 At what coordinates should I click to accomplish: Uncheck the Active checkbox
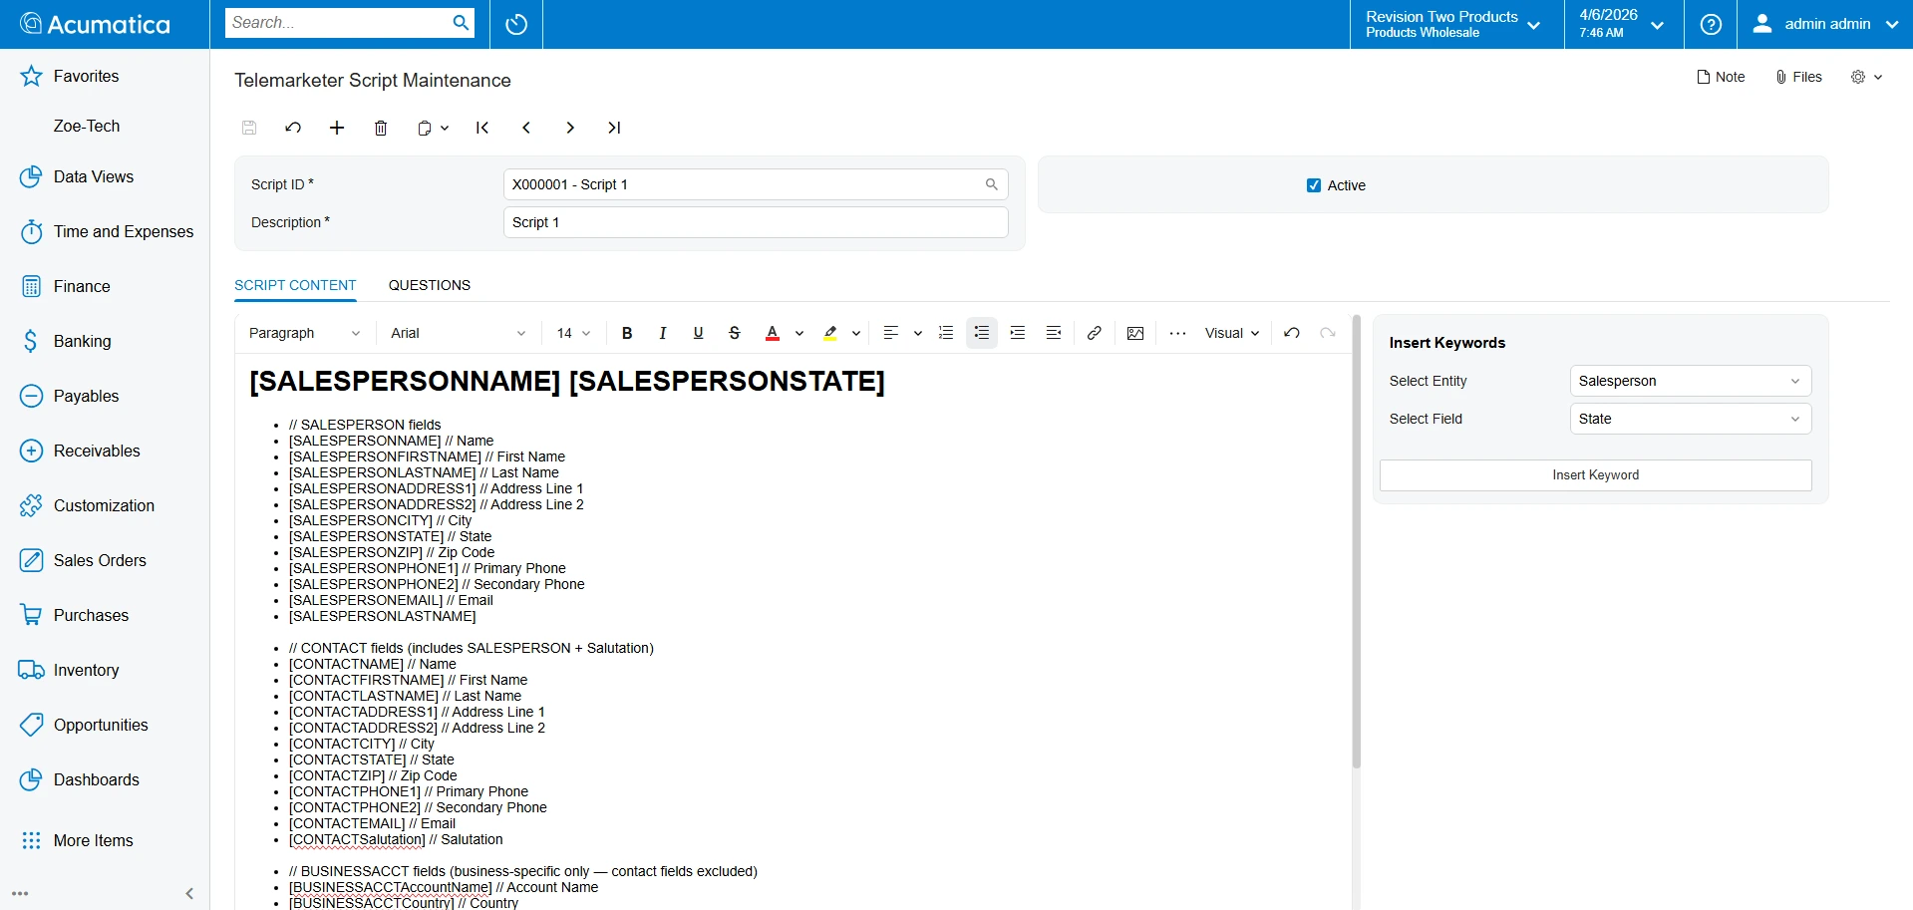[x=1314, y=185]
